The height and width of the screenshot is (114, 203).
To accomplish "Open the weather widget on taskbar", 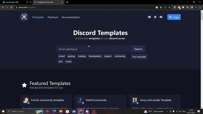I will (154, 111).
